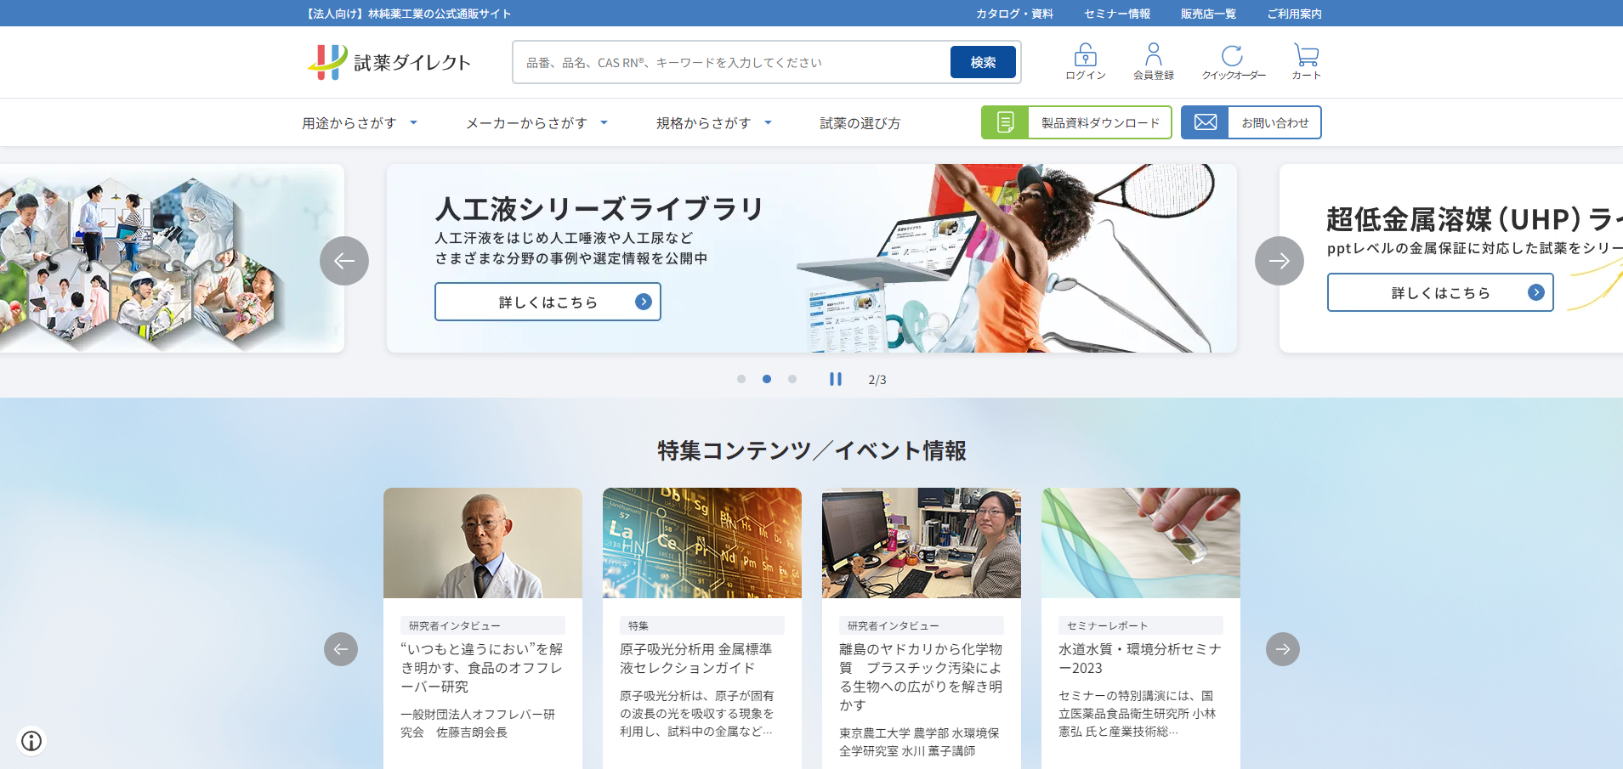Select the third carousel dot indicator
Screen dimensions: 1623x769
[x=792, y=379]
